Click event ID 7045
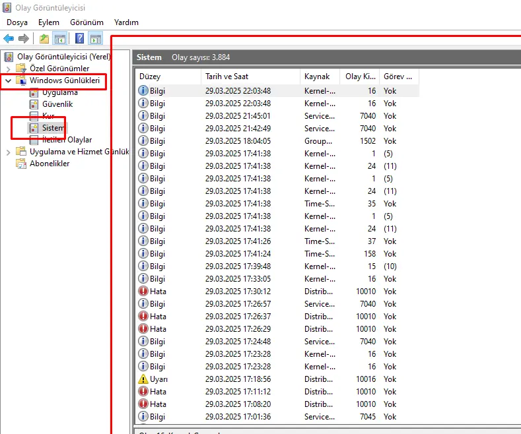 pos(368,417)
